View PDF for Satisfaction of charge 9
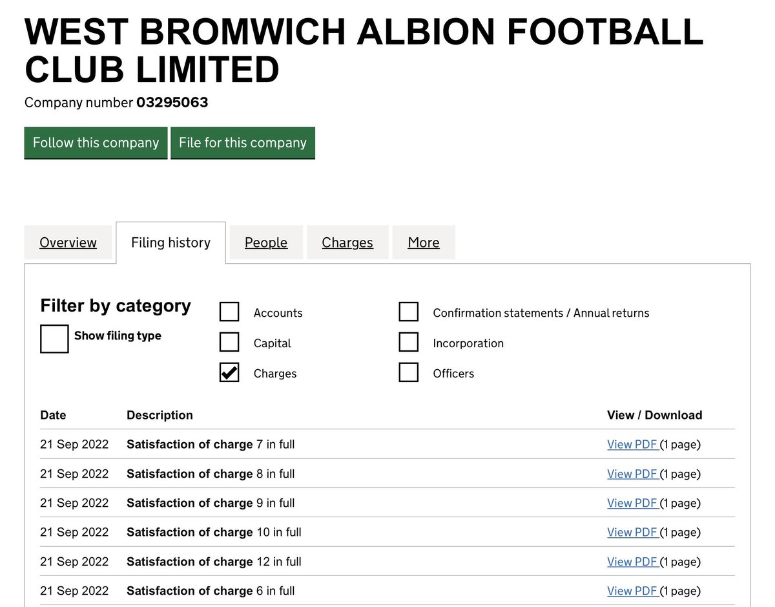775x607 pixels. tap(632, 502)
